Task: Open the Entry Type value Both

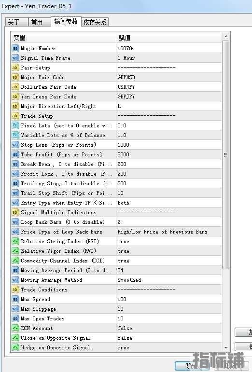Action: pos(124,203)
